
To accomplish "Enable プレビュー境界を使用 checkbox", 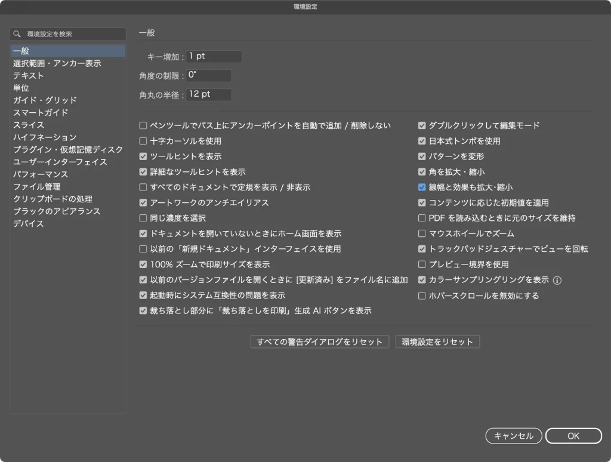I will click(x=422, y=264).
